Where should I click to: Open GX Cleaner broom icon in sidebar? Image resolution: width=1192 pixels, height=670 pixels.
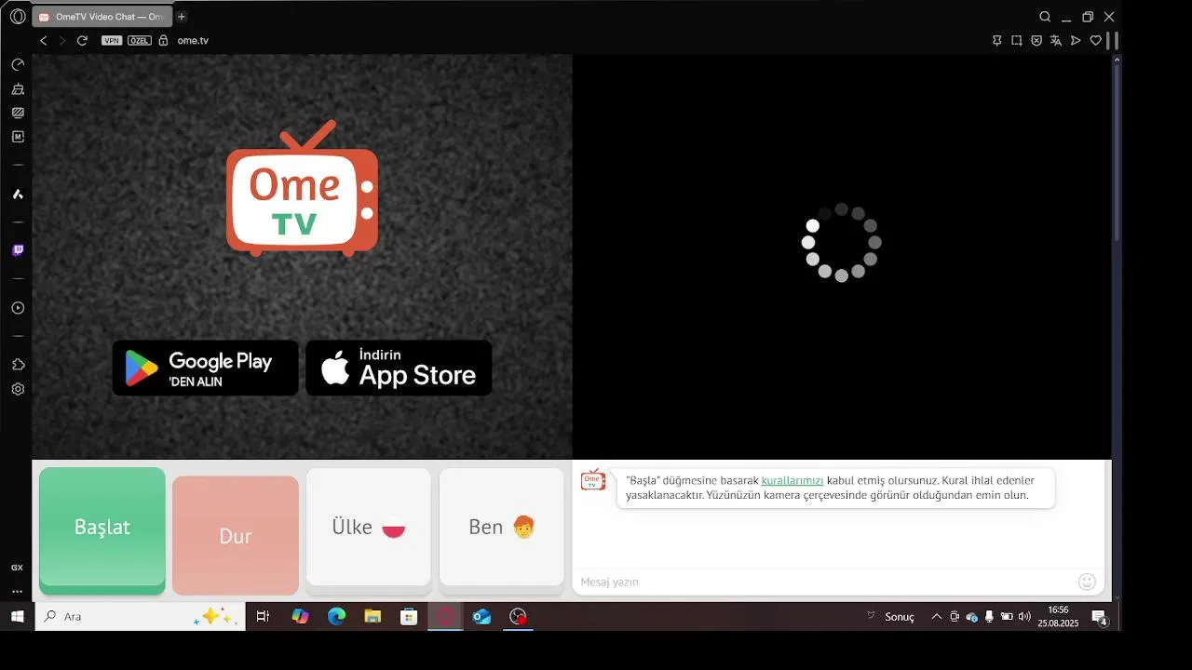tap(18, 89)
